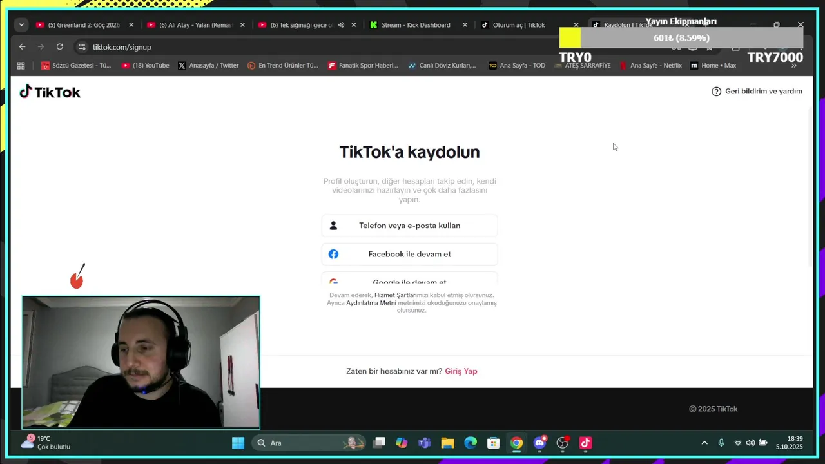The width and height of the screenshot is (825, 464).
Task: Open the apps grid in bookmarks bar
Action: (x=21, y=66)
